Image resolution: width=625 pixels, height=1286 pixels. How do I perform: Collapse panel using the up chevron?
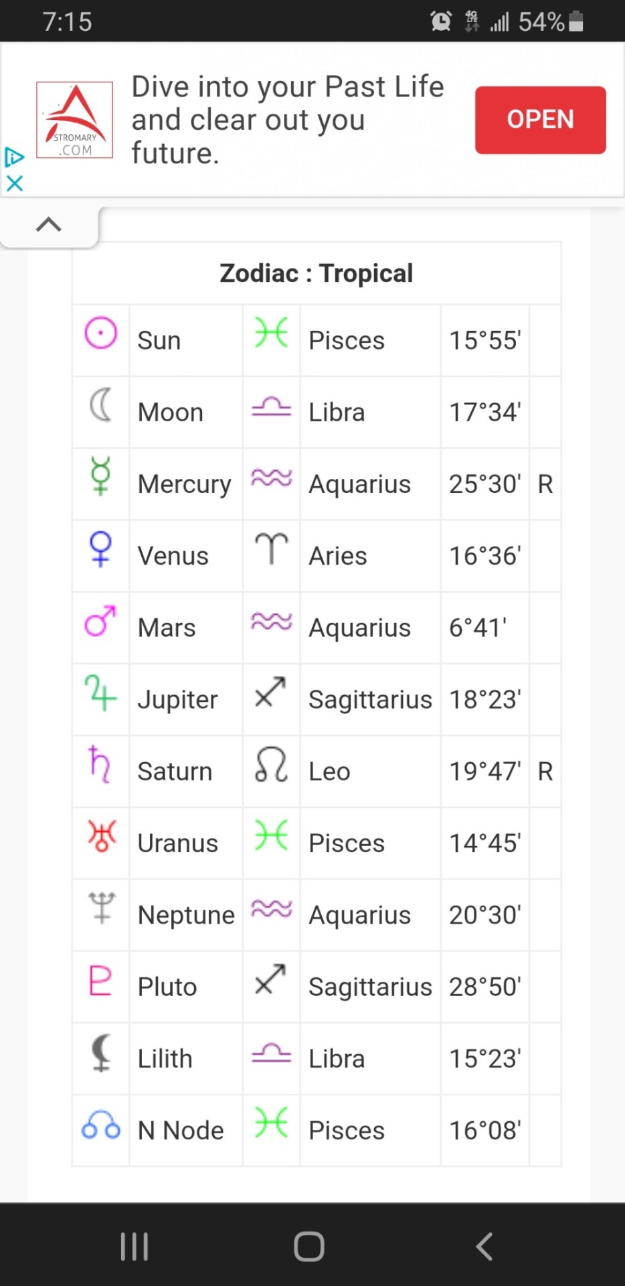tap(49, 224)
